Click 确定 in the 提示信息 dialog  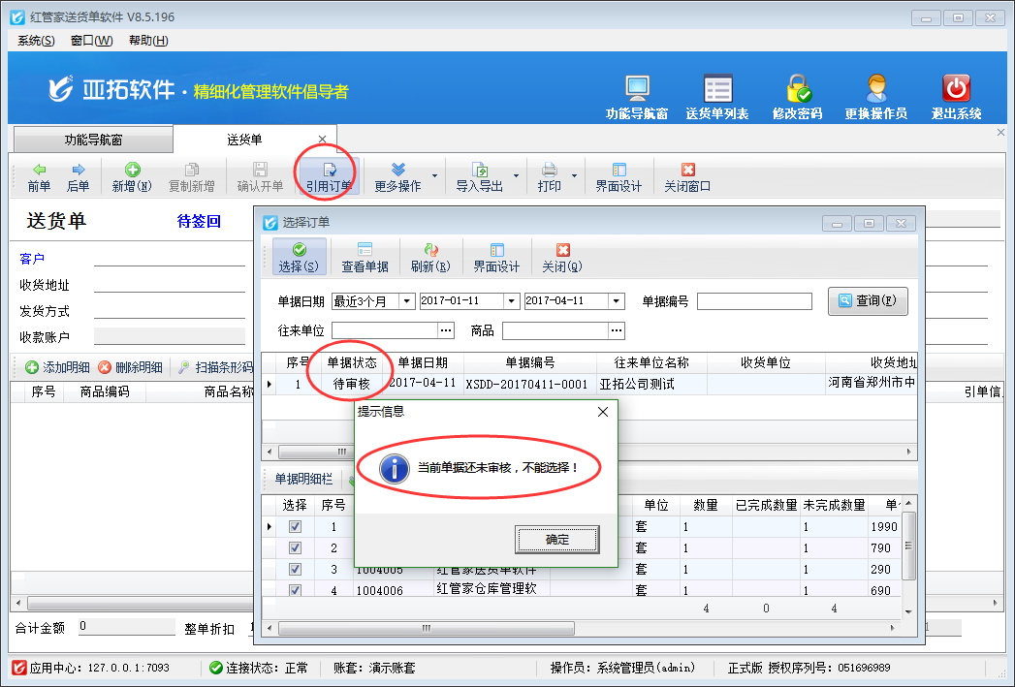[557, 540]
